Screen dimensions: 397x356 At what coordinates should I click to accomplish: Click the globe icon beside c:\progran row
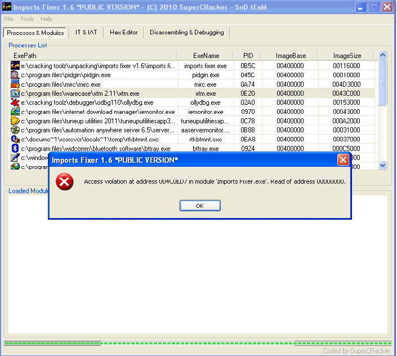point(15,167)
